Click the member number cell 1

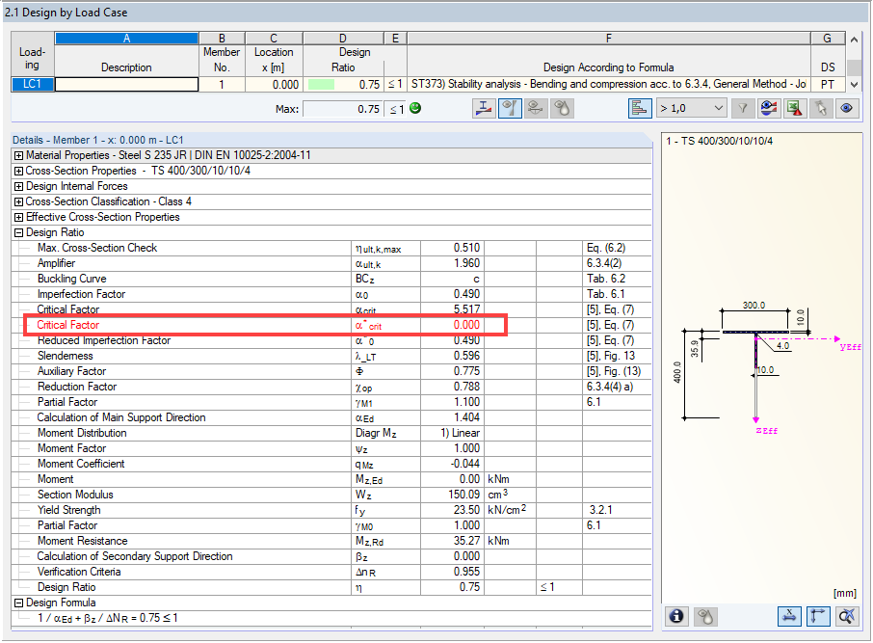click(222, 85)
